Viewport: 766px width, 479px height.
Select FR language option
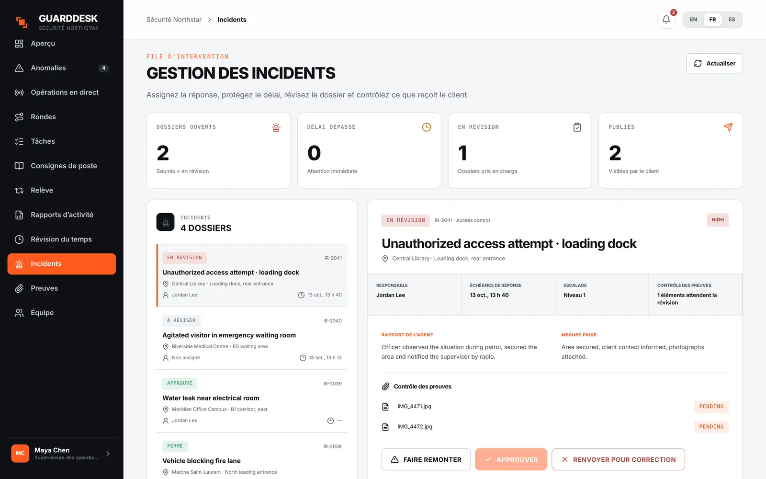coord(712,20)
